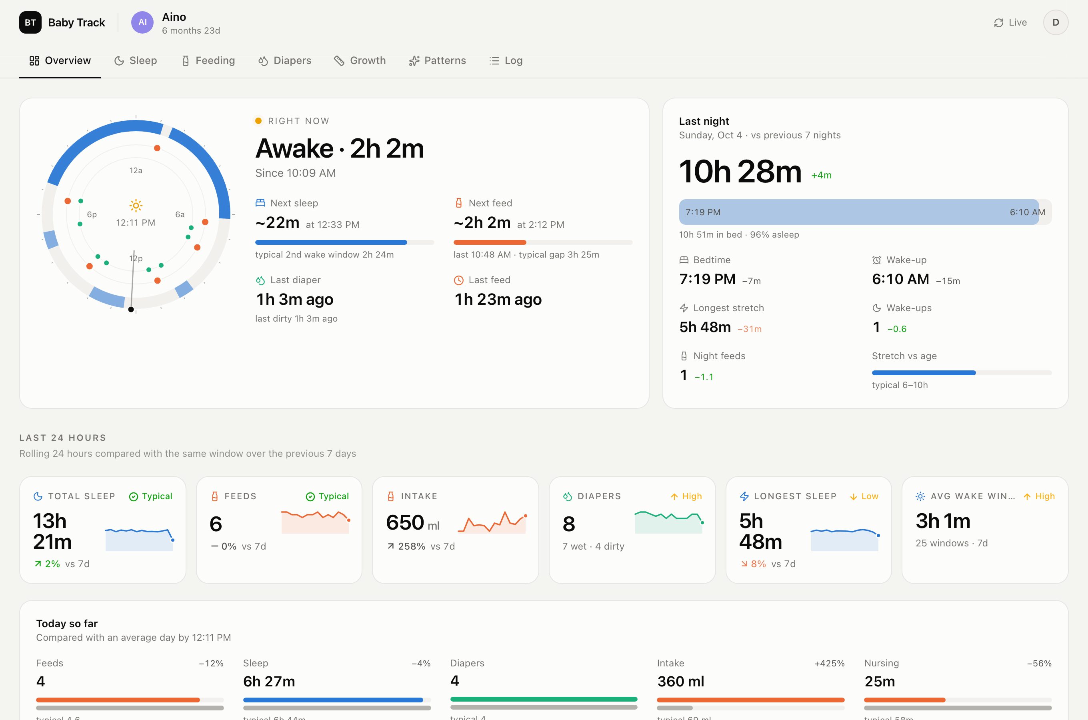Screen dimensions: 1088x720
Task: Open the Sleep tab
Action: tap(136, 61)
